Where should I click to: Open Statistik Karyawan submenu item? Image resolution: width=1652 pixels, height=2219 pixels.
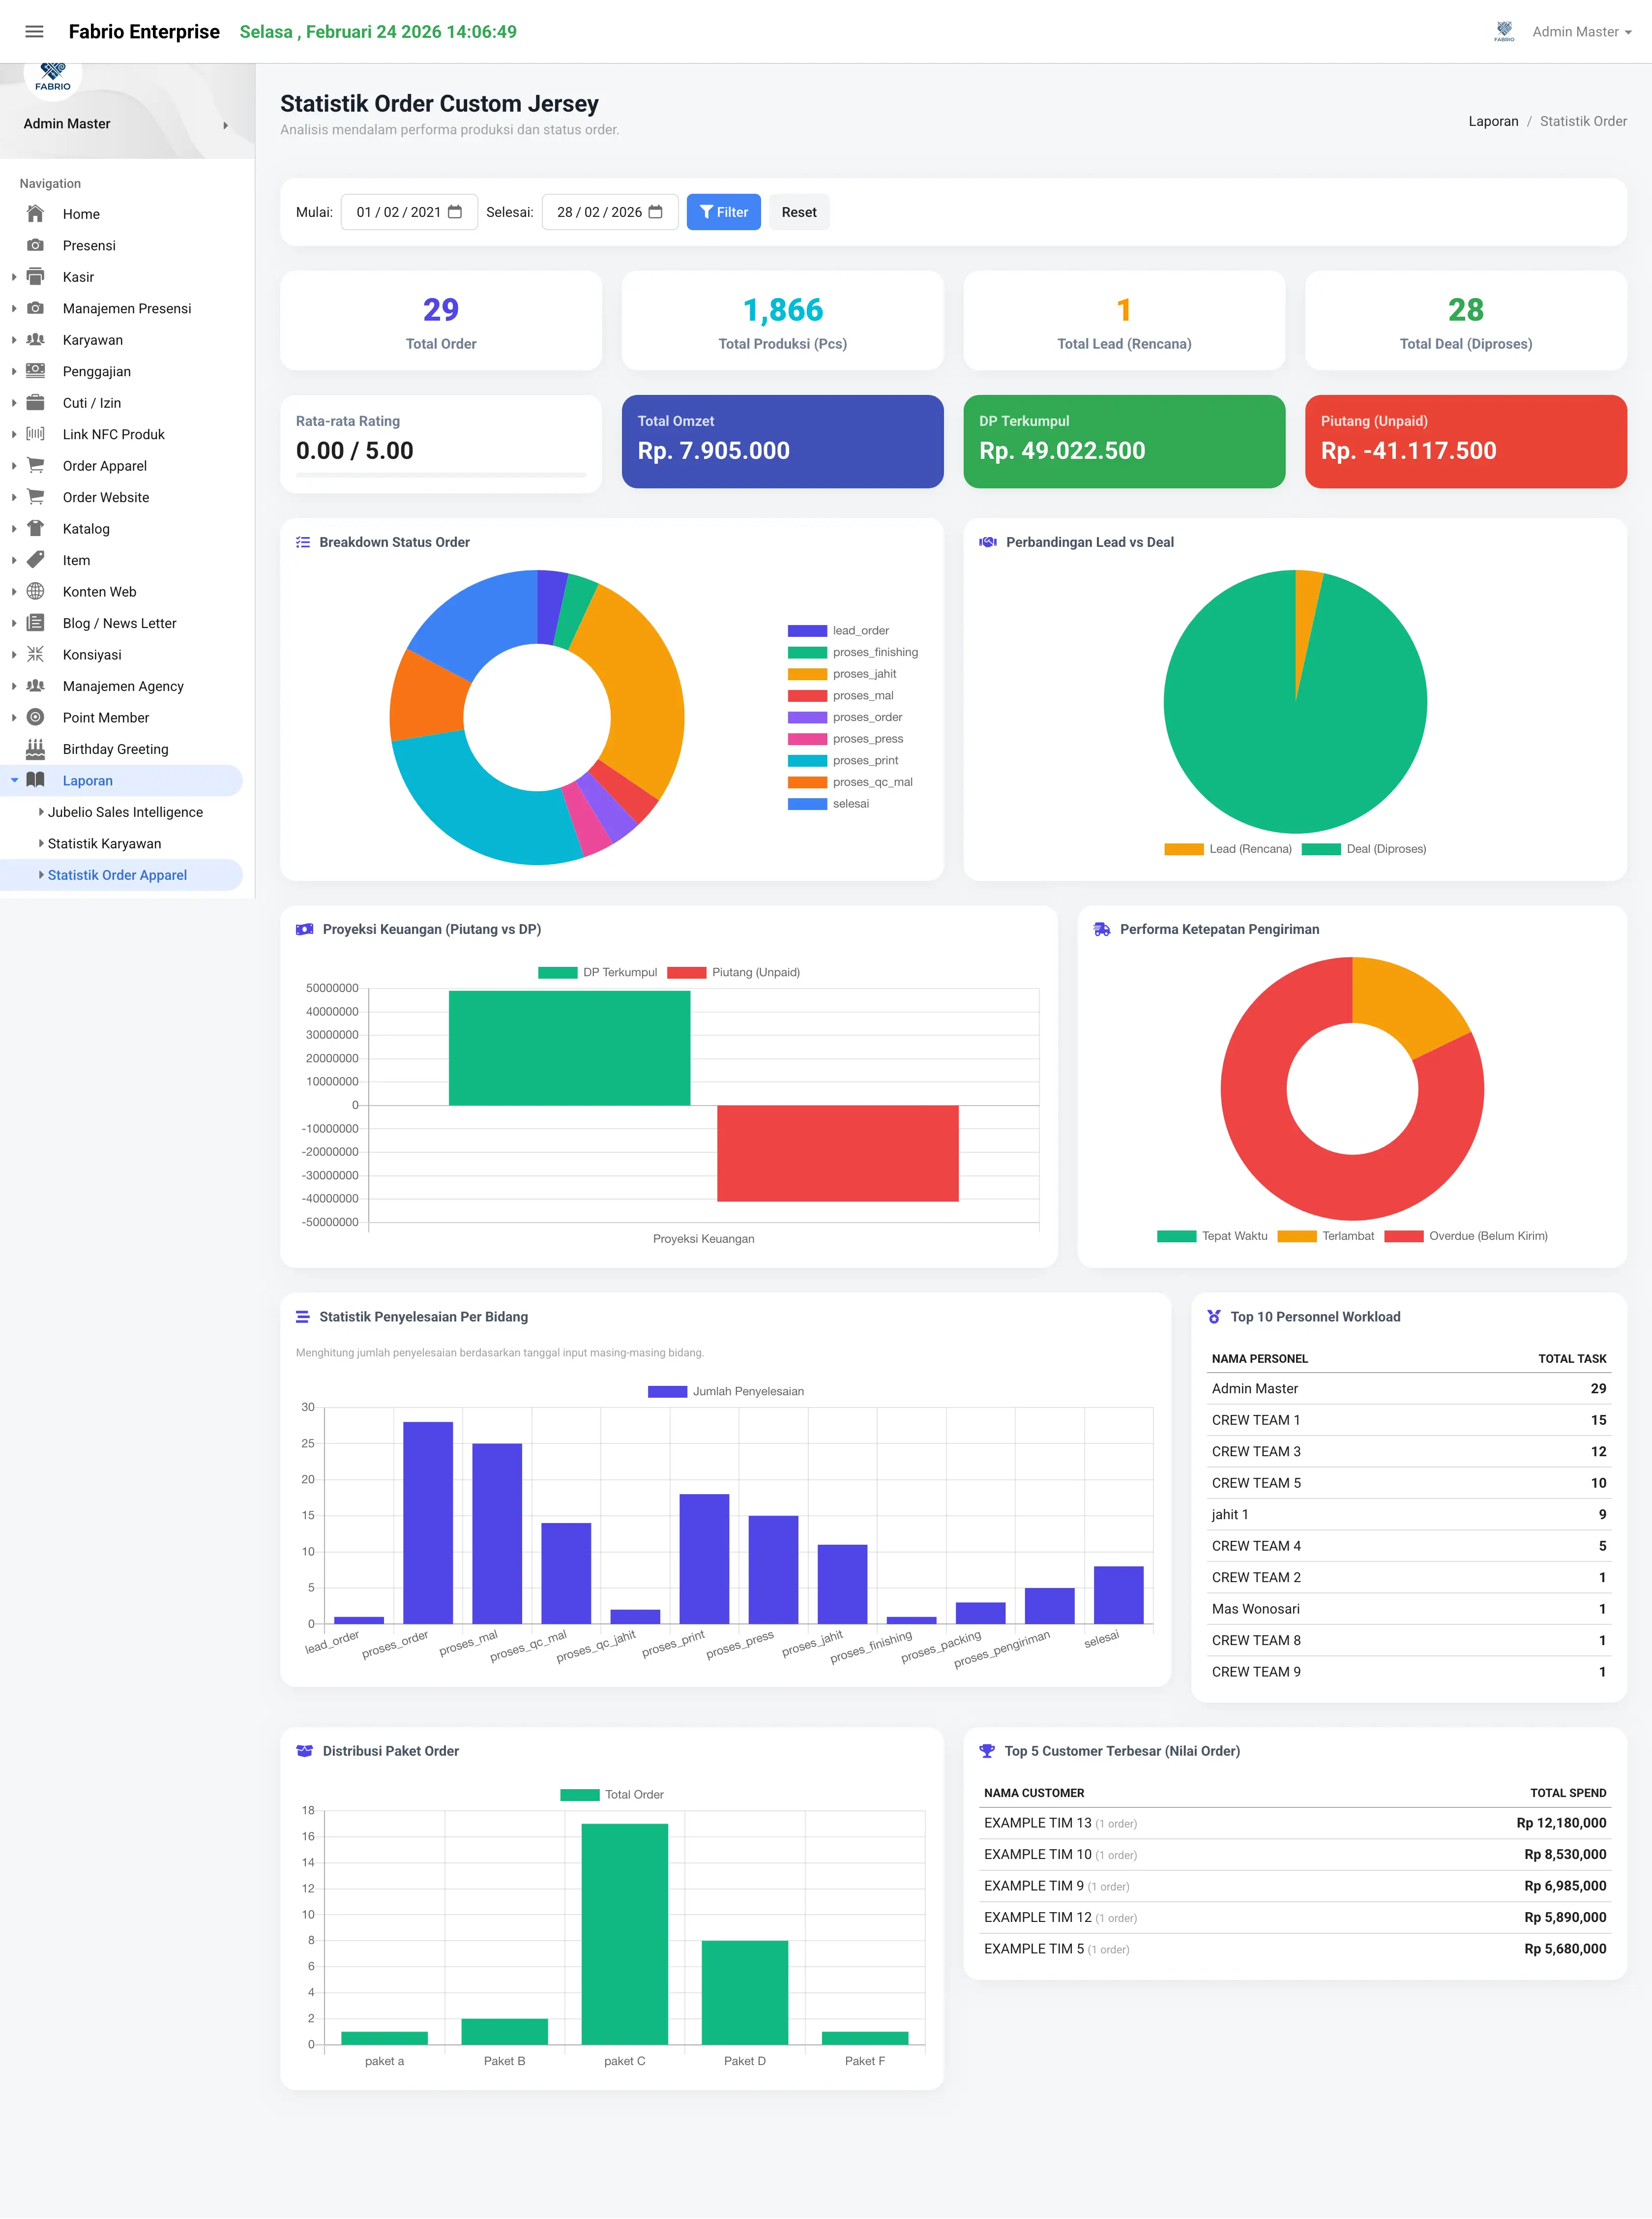click(104, 843)
